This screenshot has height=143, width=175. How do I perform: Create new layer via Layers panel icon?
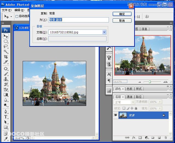point(159,138)
